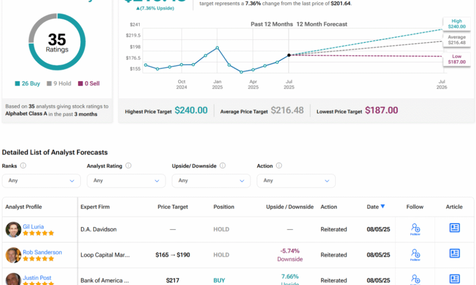Image resolution: width=476 pixels, height=285 pixels.
Task: Expand the Analyst Rating dropdown
Action: point(126,180)
